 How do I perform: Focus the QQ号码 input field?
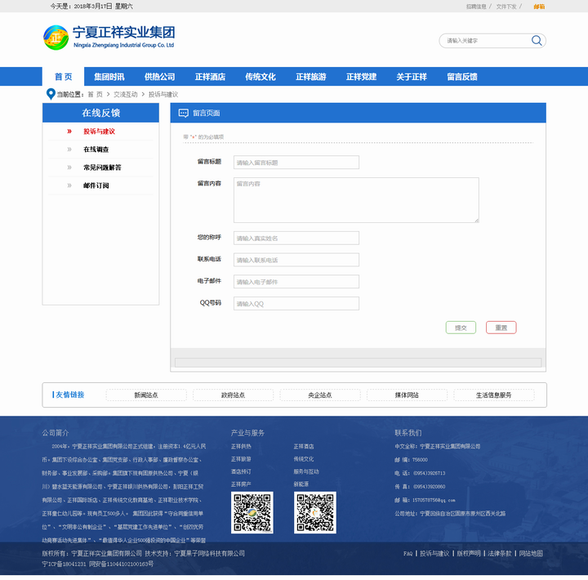[x=296, y=304]
